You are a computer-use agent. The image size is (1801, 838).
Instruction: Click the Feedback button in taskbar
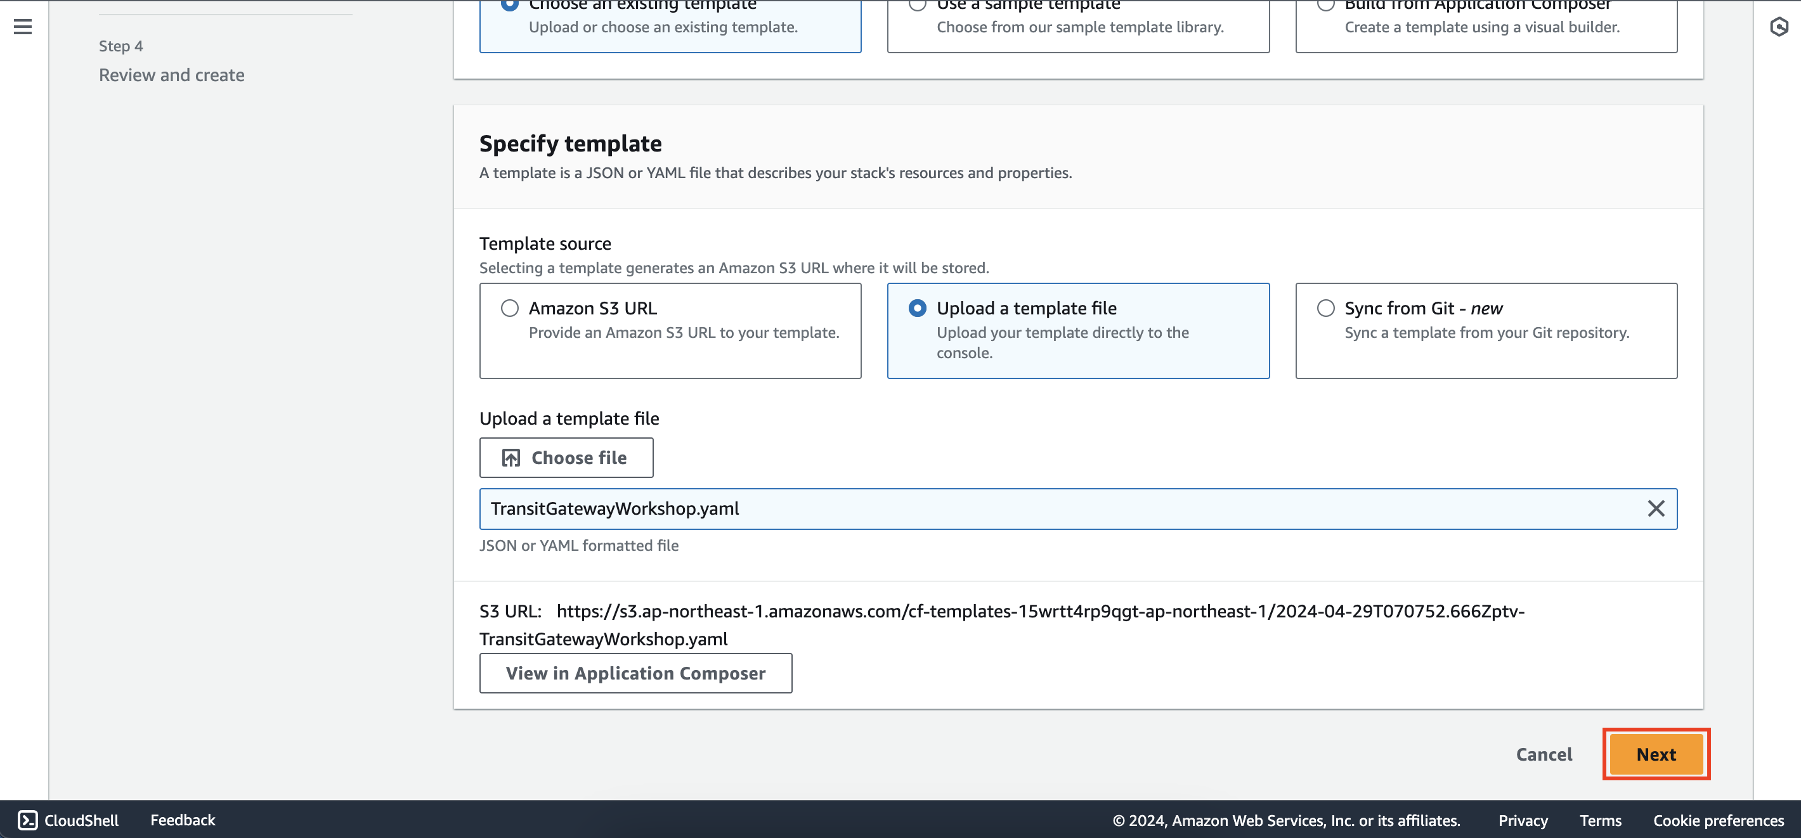click(x=183, y=820)
